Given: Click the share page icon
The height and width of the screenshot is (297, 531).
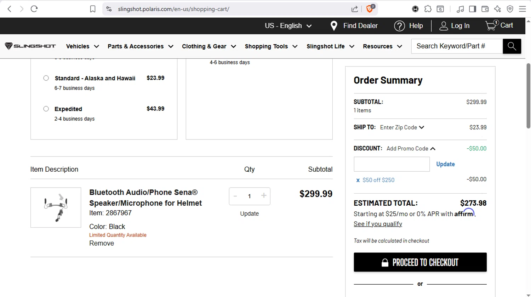Looking at the screenshot, I should pyautogui.click(x=354, y=9).
